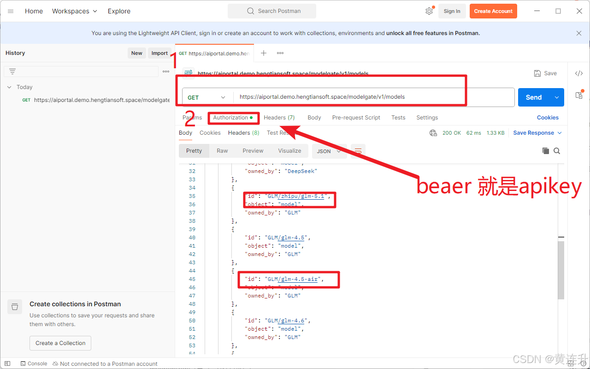This screenshot has height=369, width=590.
Task: Open the request Body tab
Action: click(x=314, y=118)
